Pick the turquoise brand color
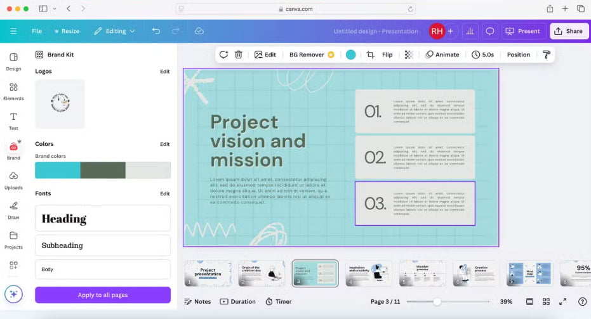 (58, 170)
